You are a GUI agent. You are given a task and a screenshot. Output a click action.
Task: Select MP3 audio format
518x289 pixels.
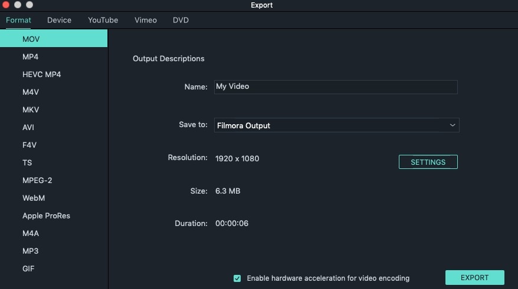[30, 251]
